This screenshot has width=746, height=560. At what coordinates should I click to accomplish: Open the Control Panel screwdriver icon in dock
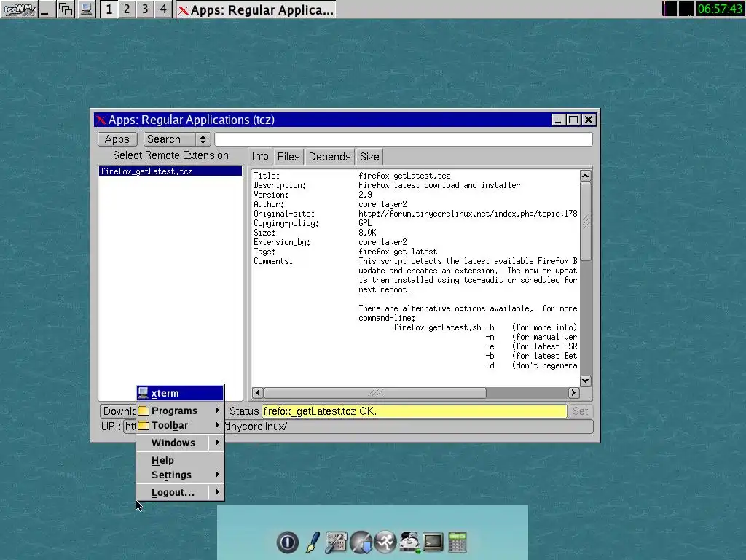click(336, 542)
